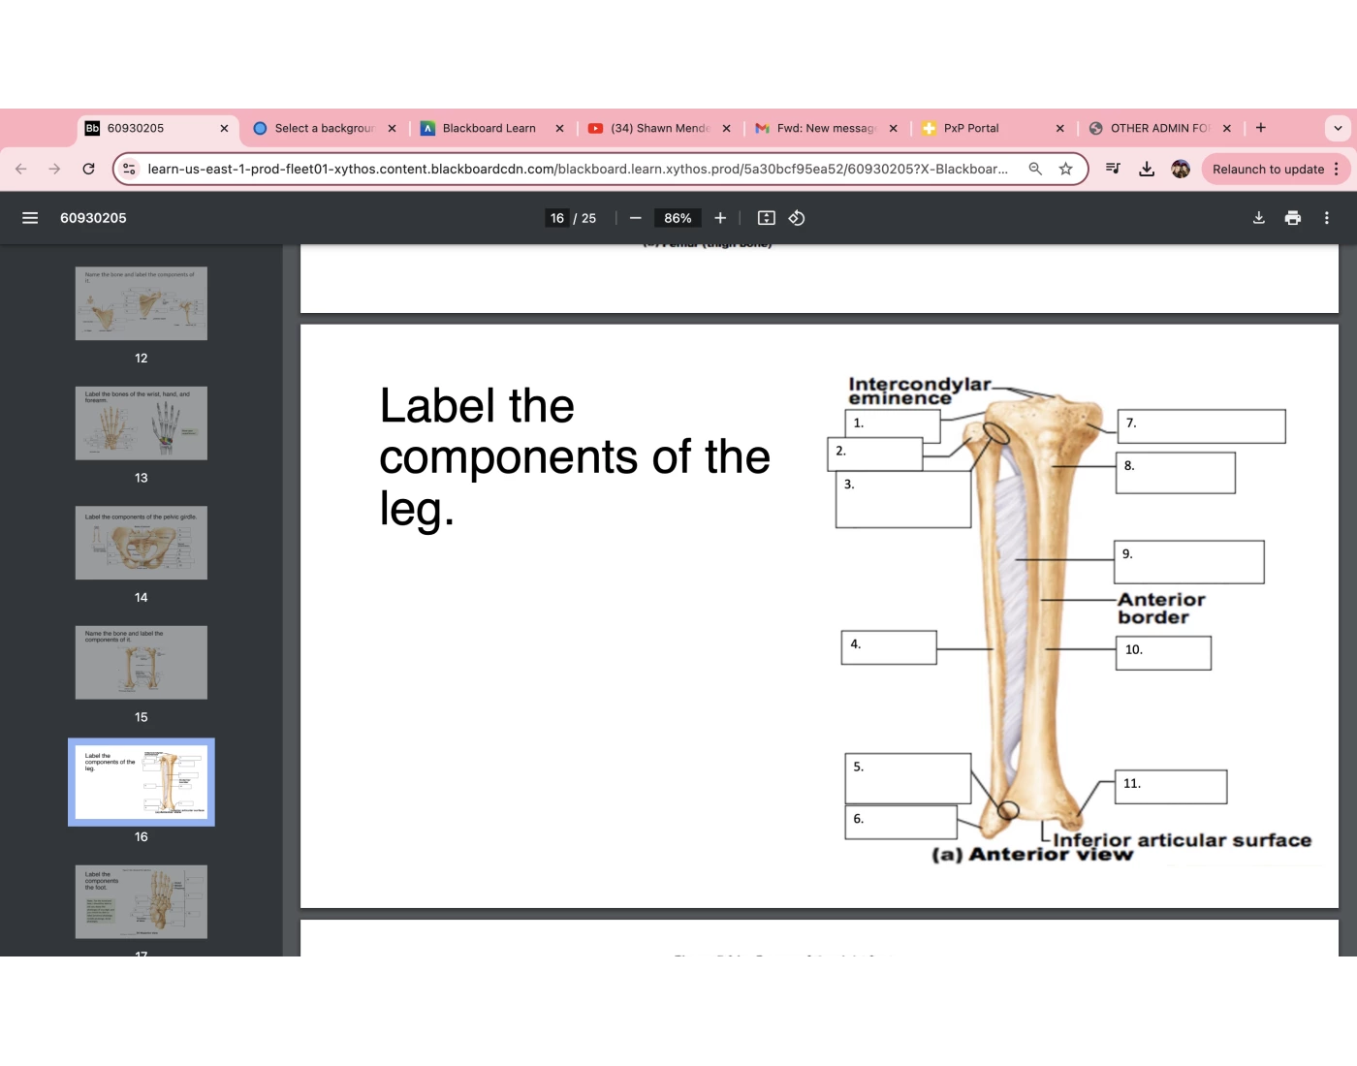The image size is (1357, 1066).
Task: Toggle the PDF sidebar menu icon
Action: point(30,218)
